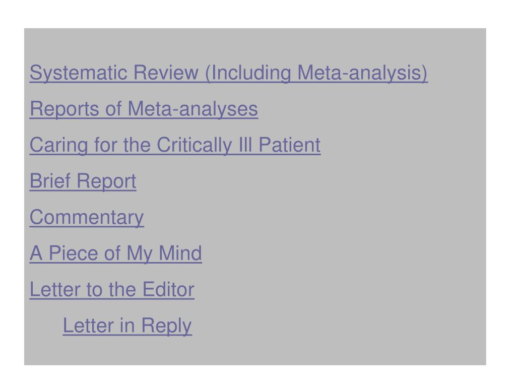Image resolution: width=516 pixels, height=387 pixels.
Task: Choose the article type named Commentary
Action: (87, 217)
